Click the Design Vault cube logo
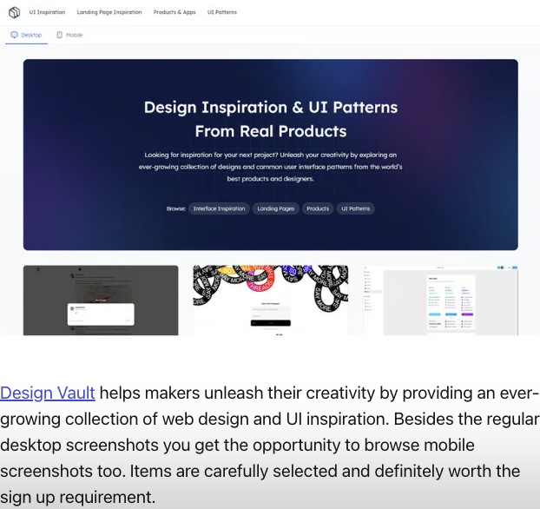The width and height of the screenshot is (540, 509). point(14,12)
